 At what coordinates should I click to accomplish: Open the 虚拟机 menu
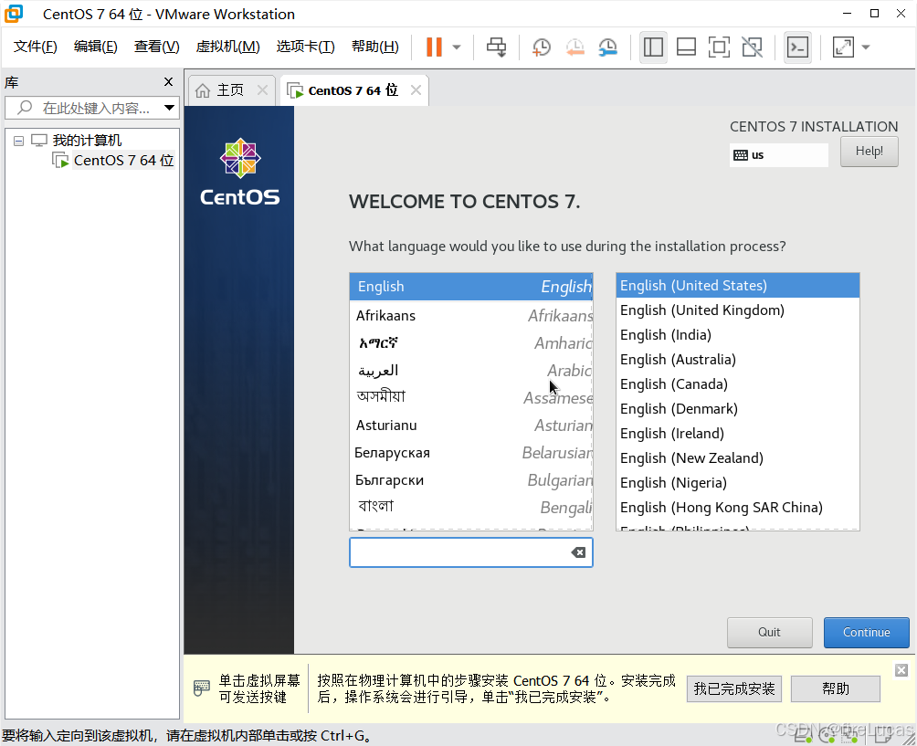pos(227,46)
